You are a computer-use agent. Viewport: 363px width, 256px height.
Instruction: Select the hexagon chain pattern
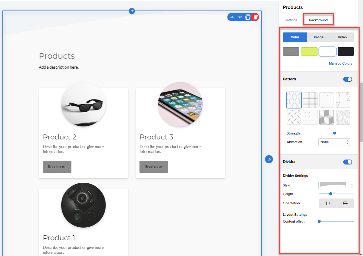click(294, 100)
